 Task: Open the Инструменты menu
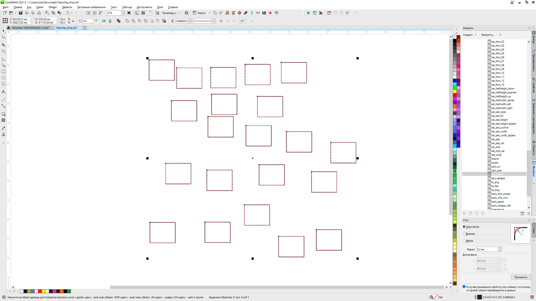[x=144, y=7]
